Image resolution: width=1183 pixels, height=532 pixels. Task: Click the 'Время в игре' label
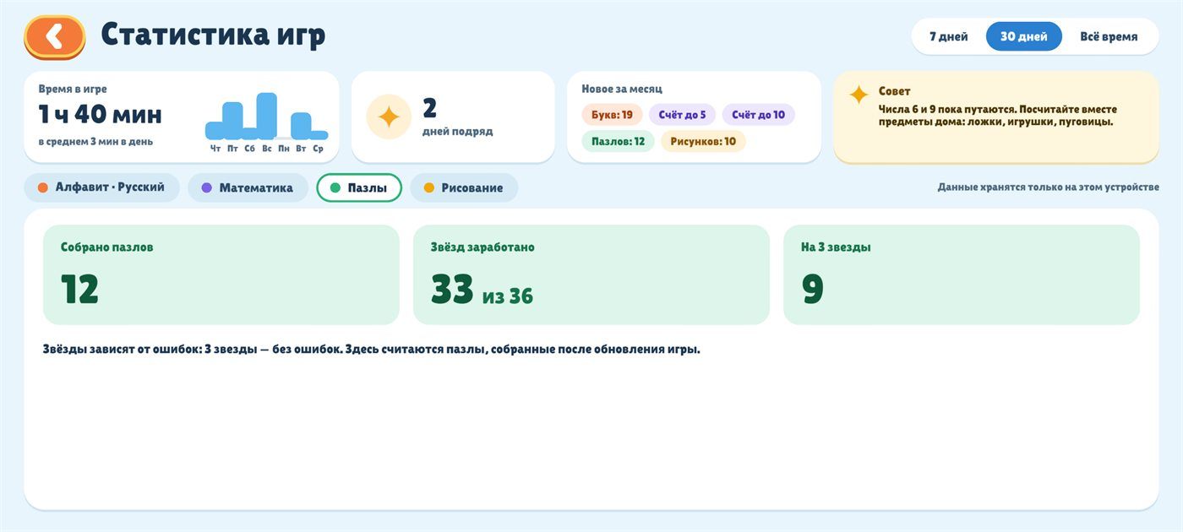(x=73, y=89)
